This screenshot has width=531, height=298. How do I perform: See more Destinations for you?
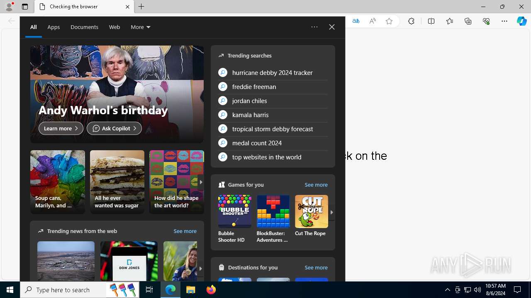(x=316, y=267)
